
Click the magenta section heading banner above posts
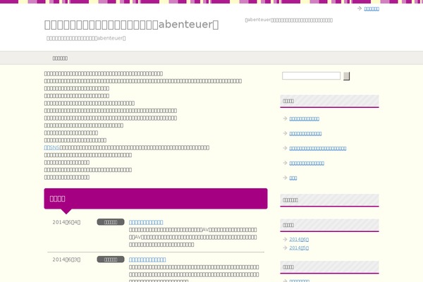click(x=156, y=199)
